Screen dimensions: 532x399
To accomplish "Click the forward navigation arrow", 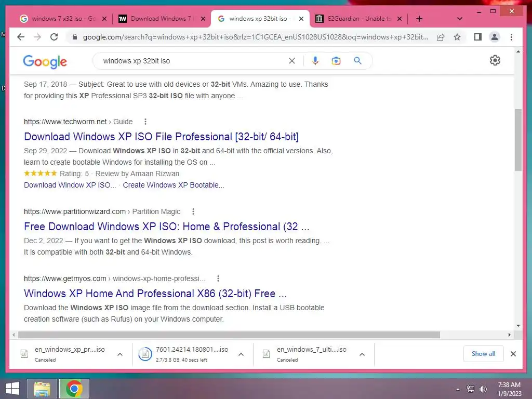I will point(37,37).
